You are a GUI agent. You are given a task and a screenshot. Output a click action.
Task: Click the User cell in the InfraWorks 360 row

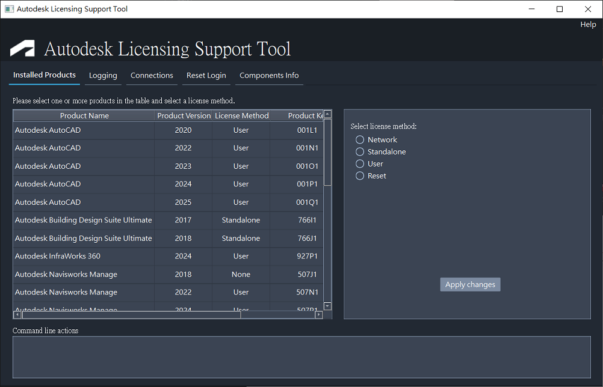coord(241,256)
